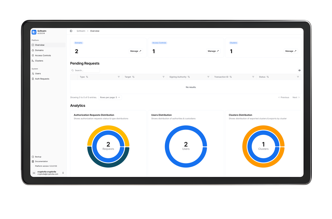This screenshot has width=332, height=219.
Task: Click the Next pagination button
Action: 296,97
